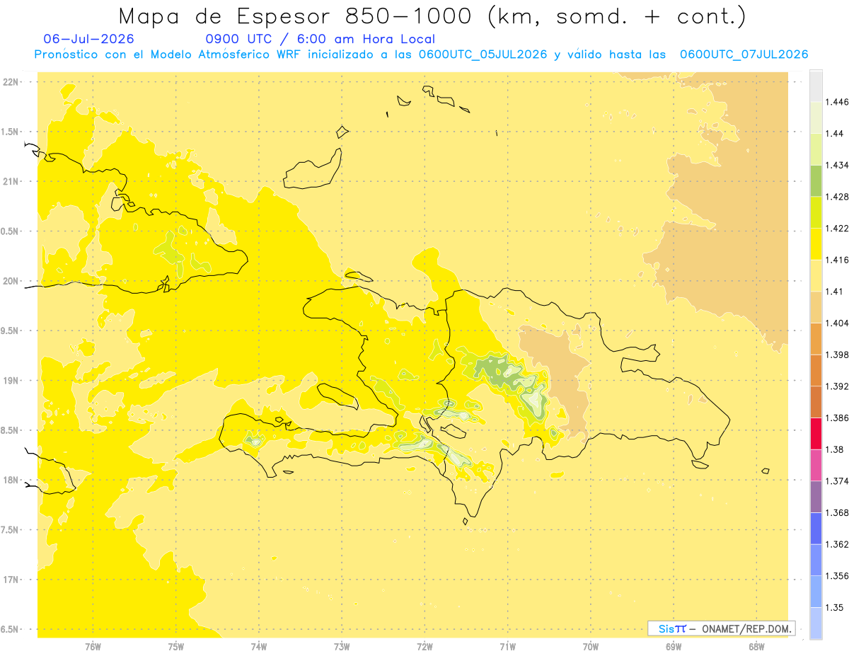Click the '69W' longitude label
This screenshot has height=656, width=849.
click(x=674, y=647)
